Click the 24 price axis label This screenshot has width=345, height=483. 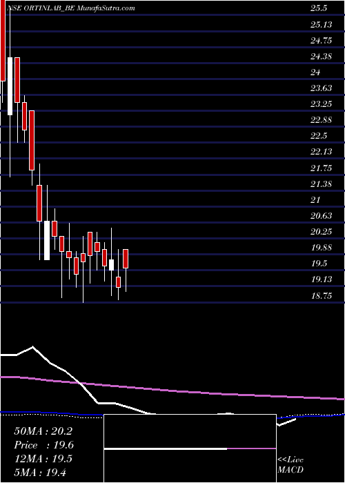tap(315, 72)
